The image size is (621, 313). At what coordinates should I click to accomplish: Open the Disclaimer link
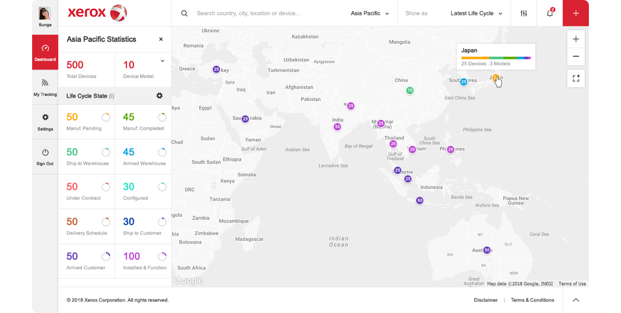tap(486, 300)
